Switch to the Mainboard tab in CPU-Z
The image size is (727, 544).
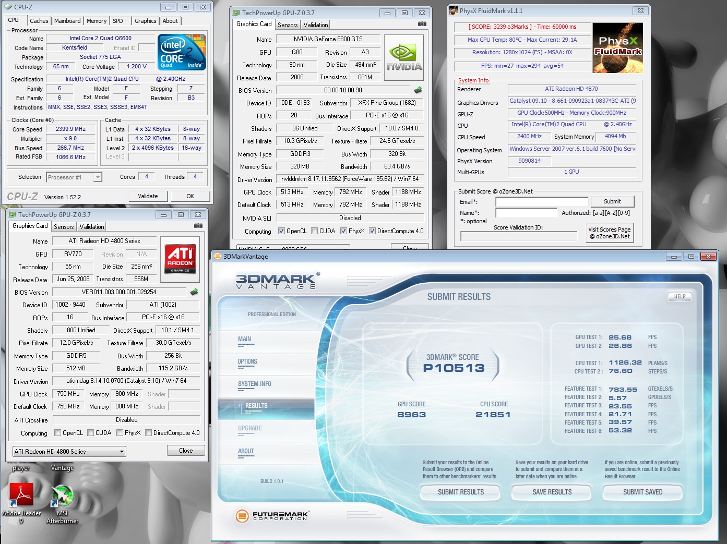pos(67,21)
